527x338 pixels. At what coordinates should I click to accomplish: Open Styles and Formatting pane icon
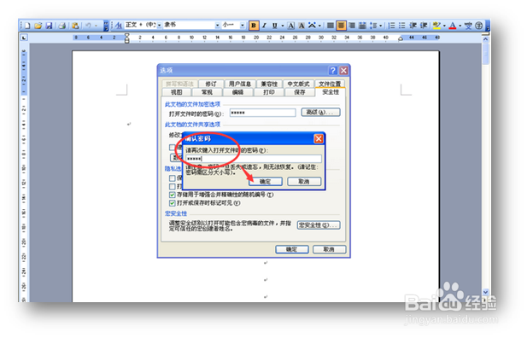point(119,26)
